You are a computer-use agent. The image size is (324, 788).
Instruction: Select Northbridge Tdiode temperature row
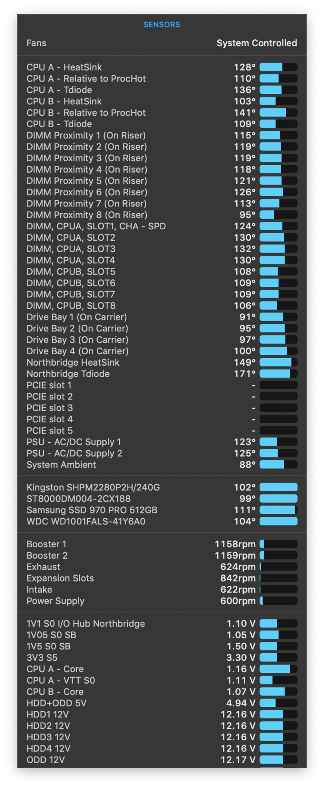[162, 374]
